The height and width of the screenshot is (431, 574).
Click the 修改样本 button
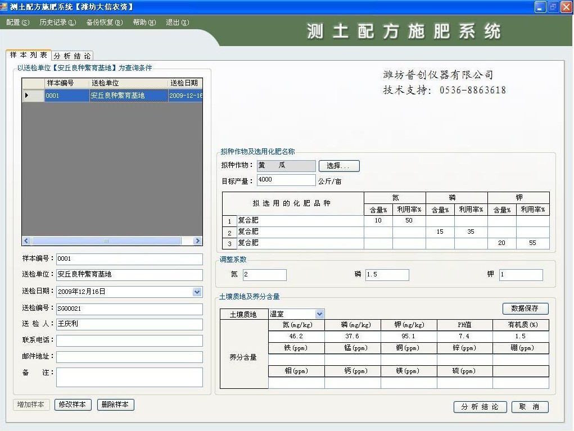pyautogui.click(x=73, y=405)
